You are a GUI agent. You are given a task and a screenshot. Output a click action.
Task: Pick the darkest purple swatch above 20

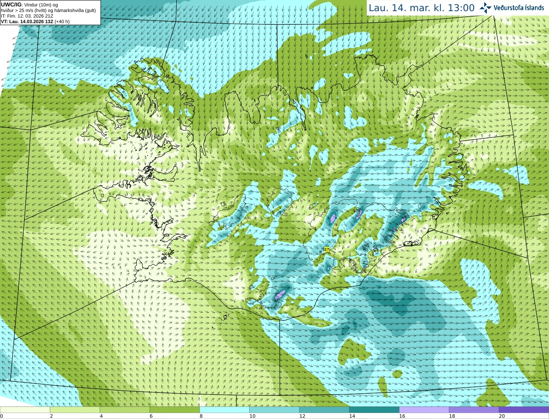coord(524,410)
